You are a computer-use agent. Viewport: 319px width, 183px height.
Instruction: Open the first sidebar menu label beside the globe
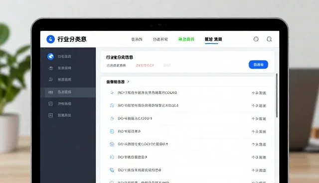64,56
